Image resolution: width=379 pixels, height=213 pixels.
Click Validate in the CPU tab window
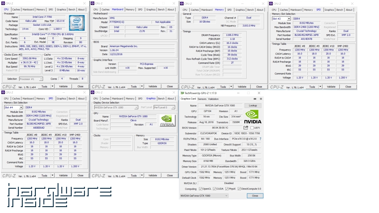pos(63,87)
